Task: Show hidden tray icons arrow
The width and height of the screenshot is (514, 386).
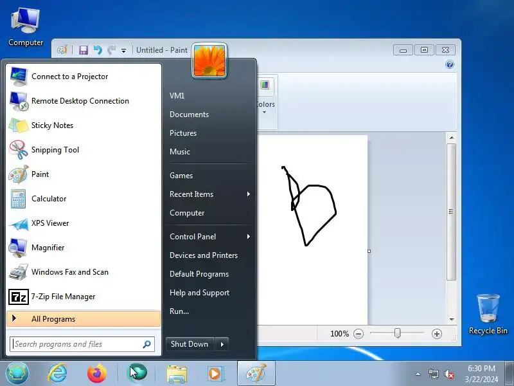Action: point(418,374)
